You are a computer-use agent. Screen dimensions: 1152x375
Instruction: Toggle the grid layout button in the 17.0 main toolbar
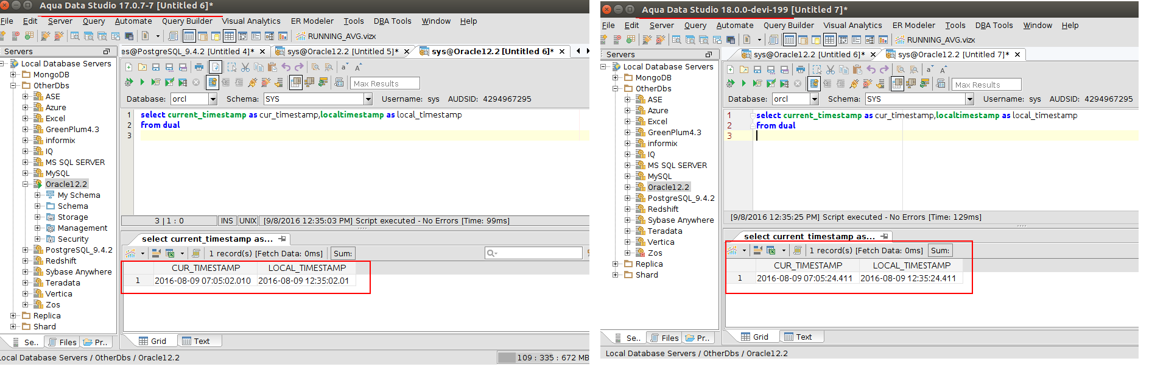coord(229,36)
